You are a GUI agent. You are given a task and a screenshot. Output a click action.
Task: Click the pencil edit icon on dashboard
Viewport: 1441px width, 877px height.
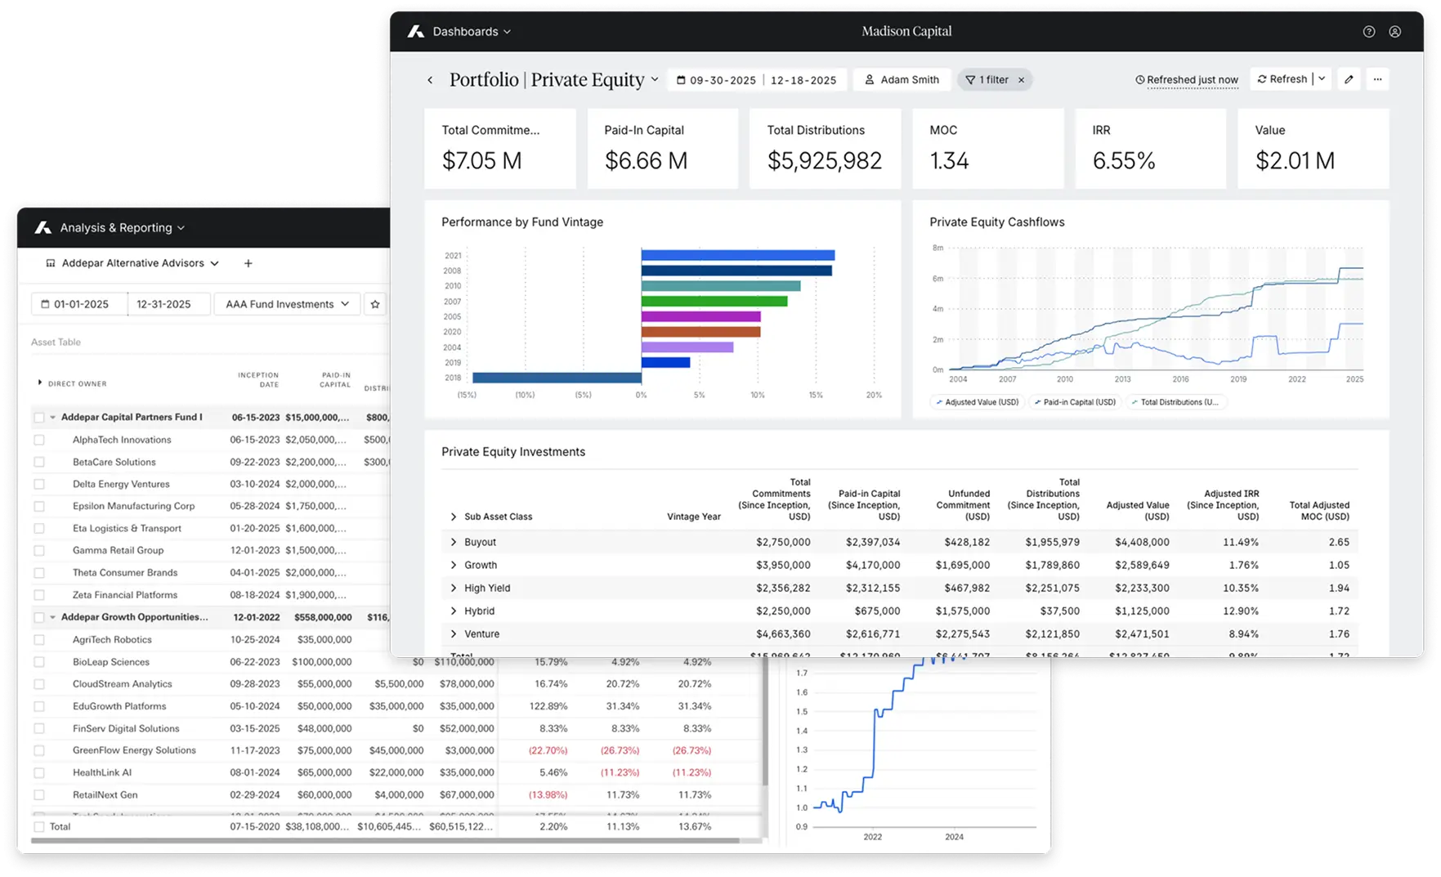coord(1349,79)
